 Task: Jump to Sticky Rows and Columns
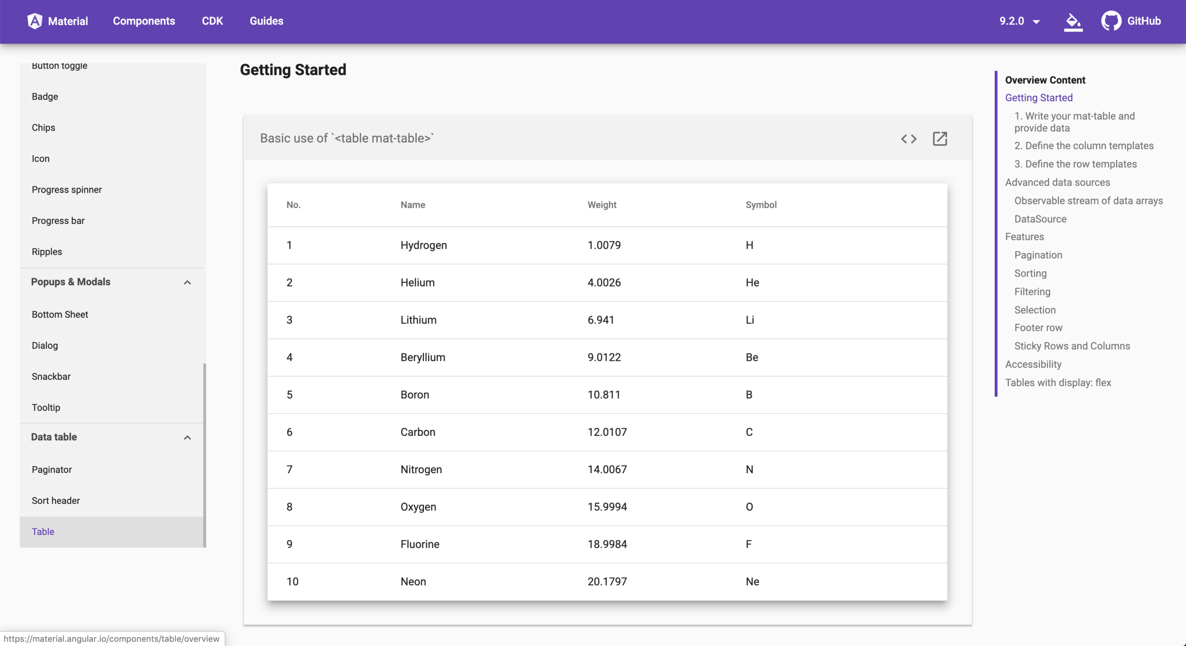(x=1072, y=346)
